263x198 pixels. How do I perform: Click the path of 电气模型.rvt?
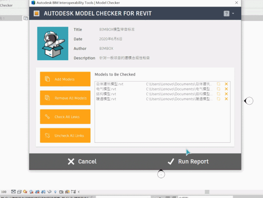pos(179,89)
